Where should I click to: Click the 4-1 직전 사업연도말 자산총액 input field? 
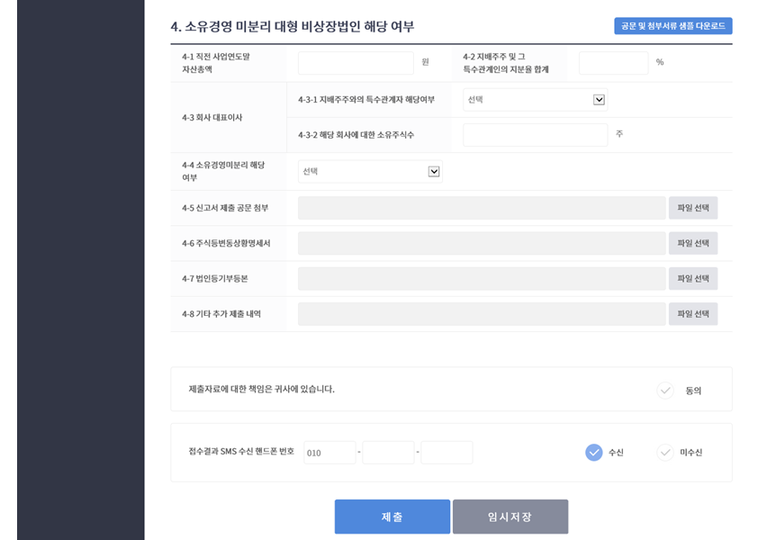tap(356, 63)
